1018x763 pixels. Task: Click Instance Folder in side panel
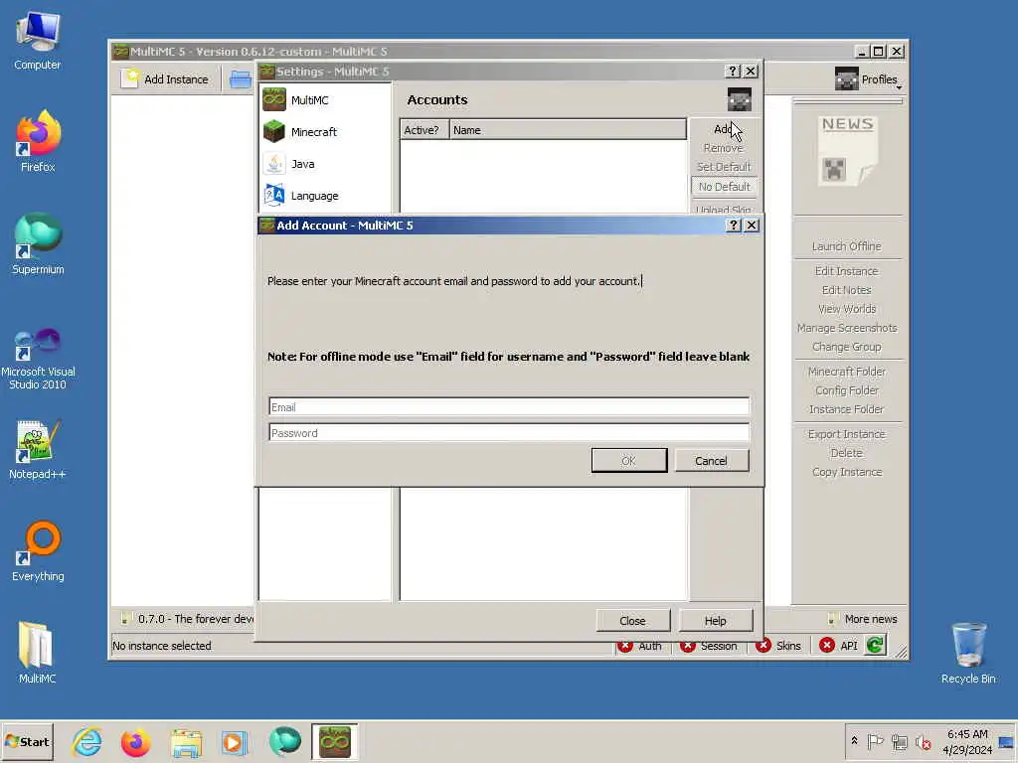[x=847, y=409]
